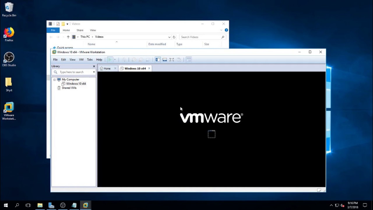The image size is (373, 210).
Task: Toggle Show Library sidebar toolbar icon
Action: [158, 60]
